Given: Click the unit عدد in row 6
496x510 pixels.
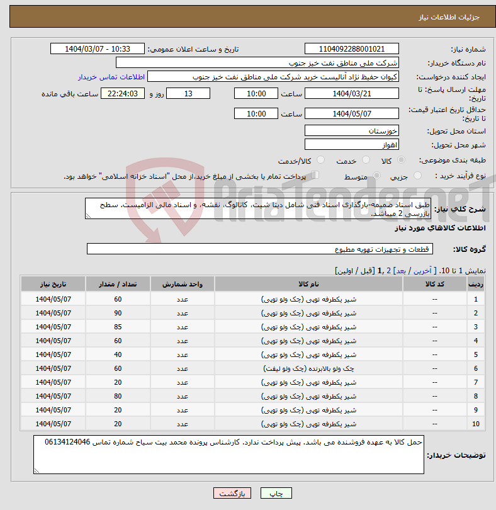Looking at the screenshot, I should tap(182, 368).
